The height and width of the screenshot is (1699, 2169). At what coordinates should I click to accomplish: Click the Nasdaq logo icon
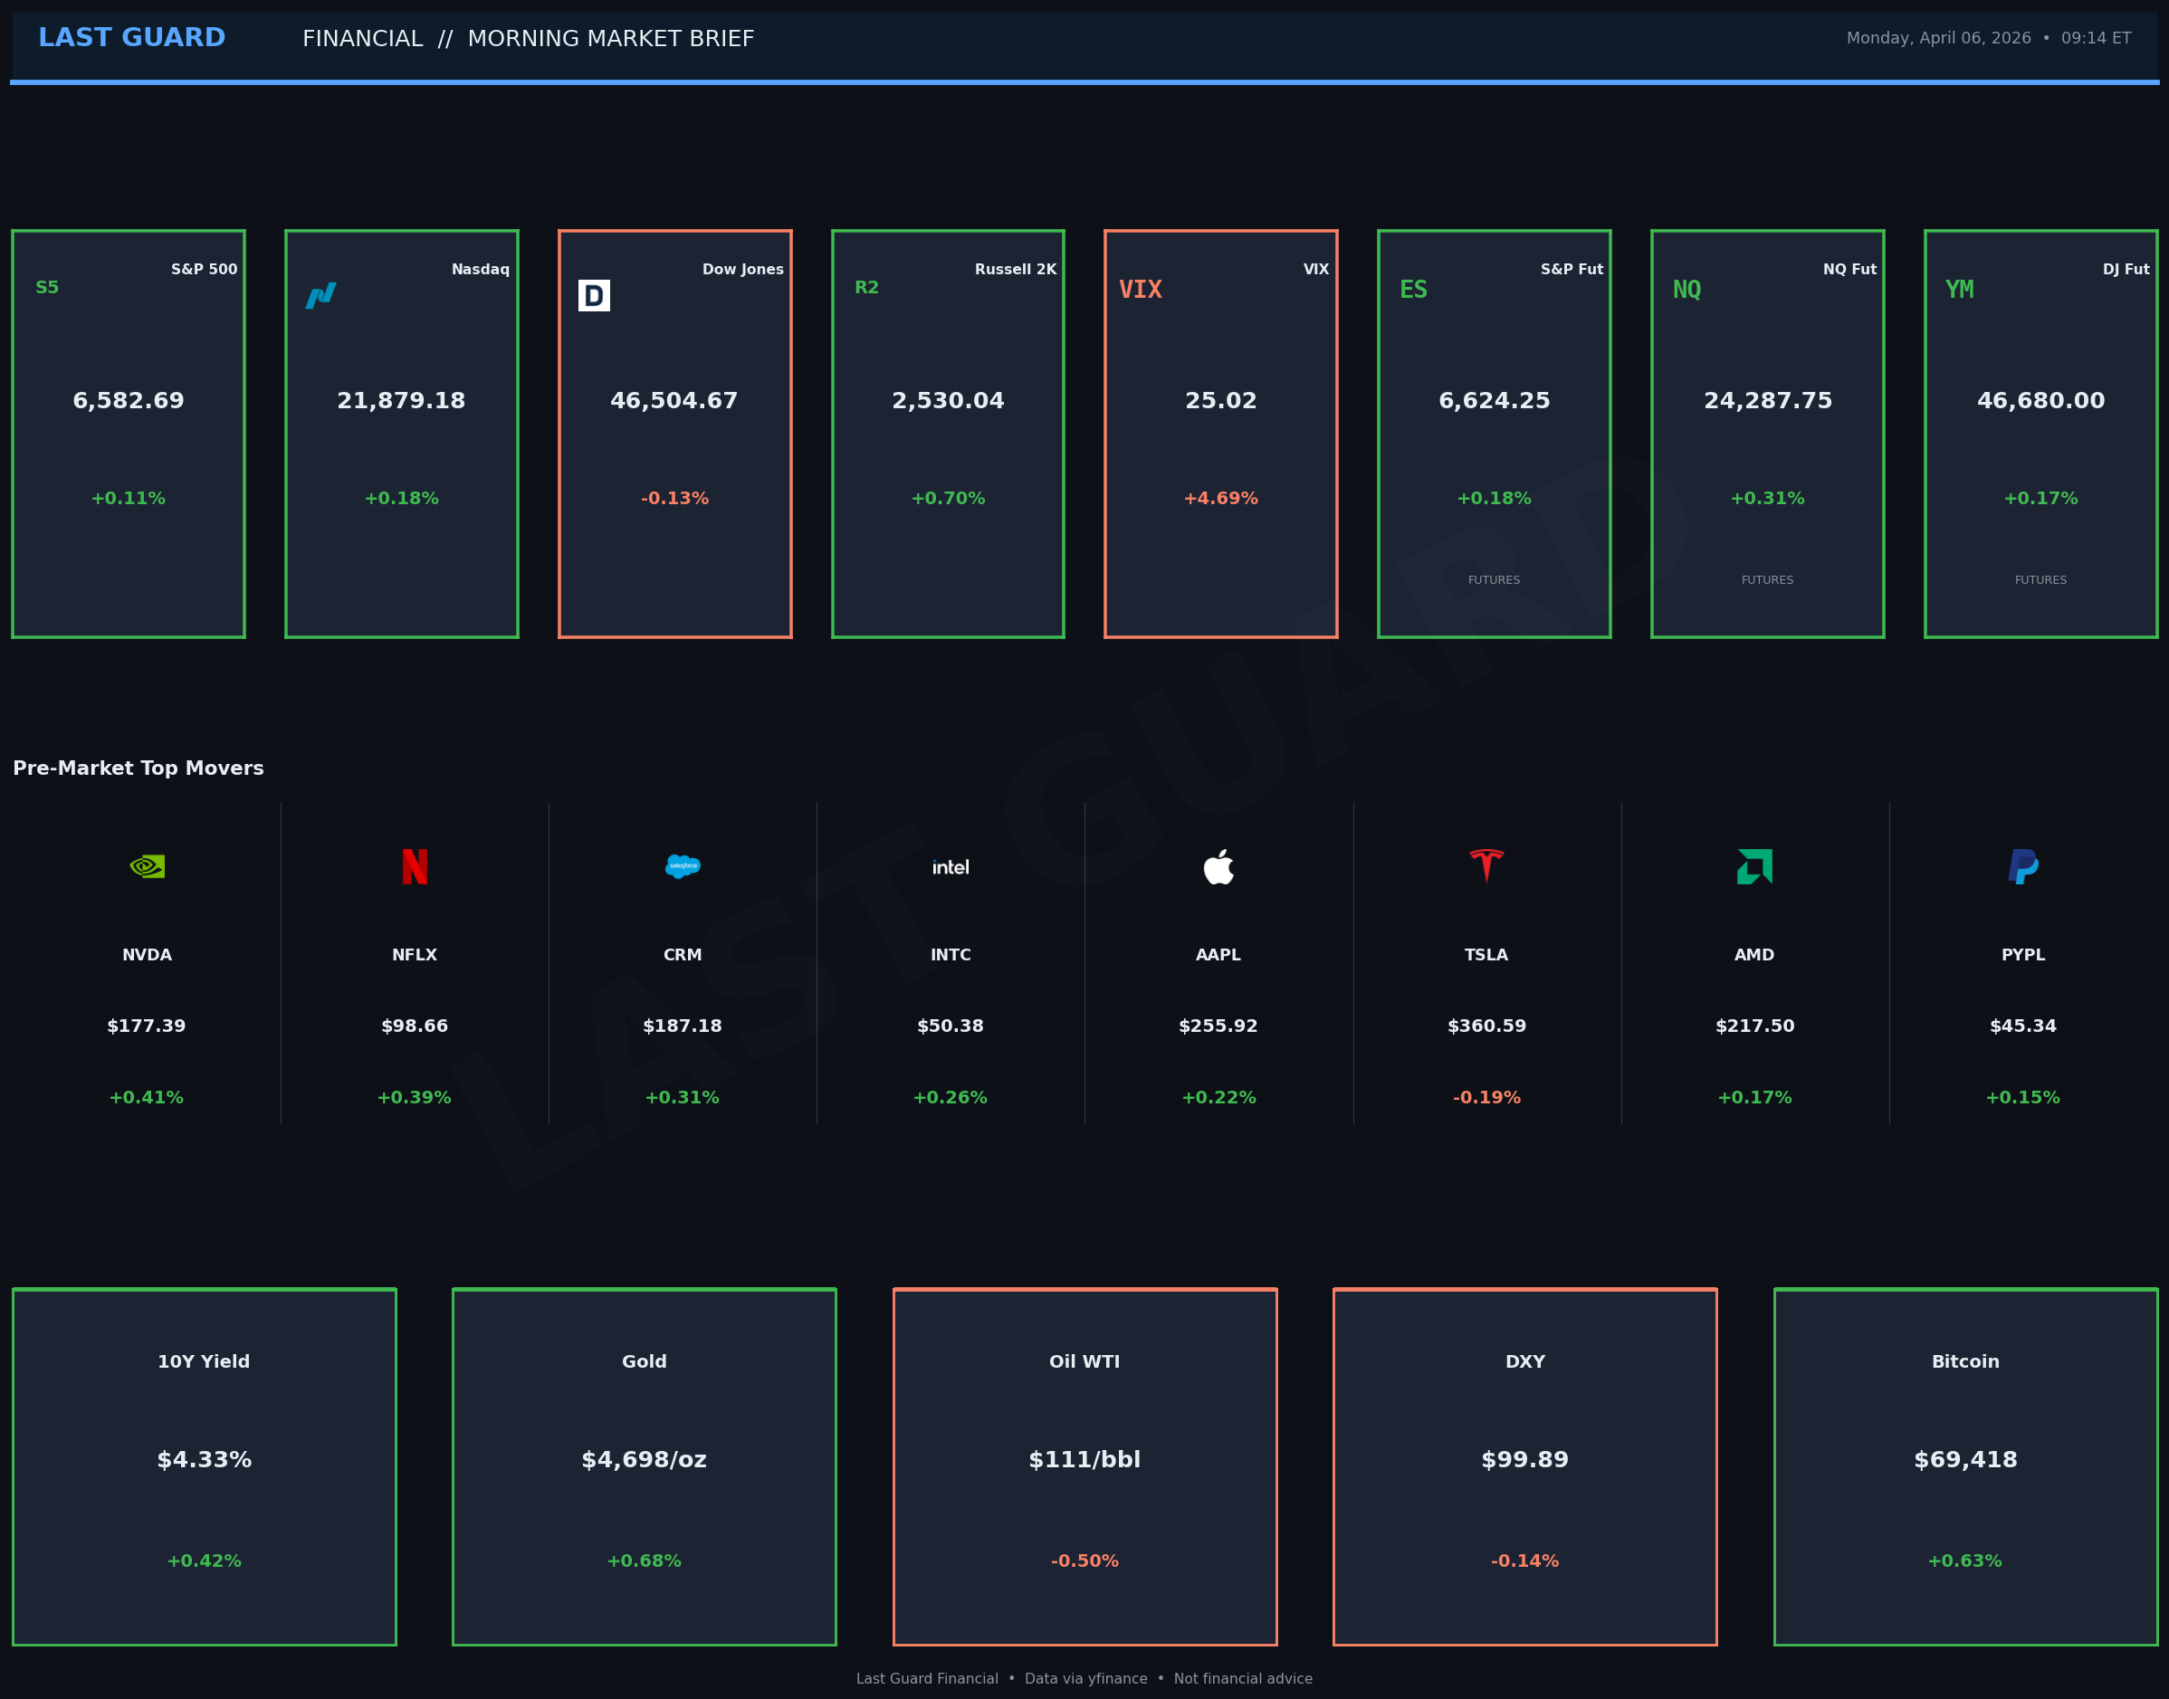point(320,295)
